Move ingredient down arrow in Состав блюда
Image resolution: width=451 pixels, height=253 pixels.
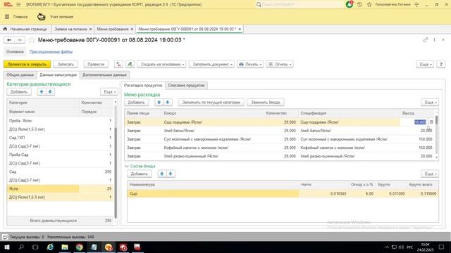(171, 174)
